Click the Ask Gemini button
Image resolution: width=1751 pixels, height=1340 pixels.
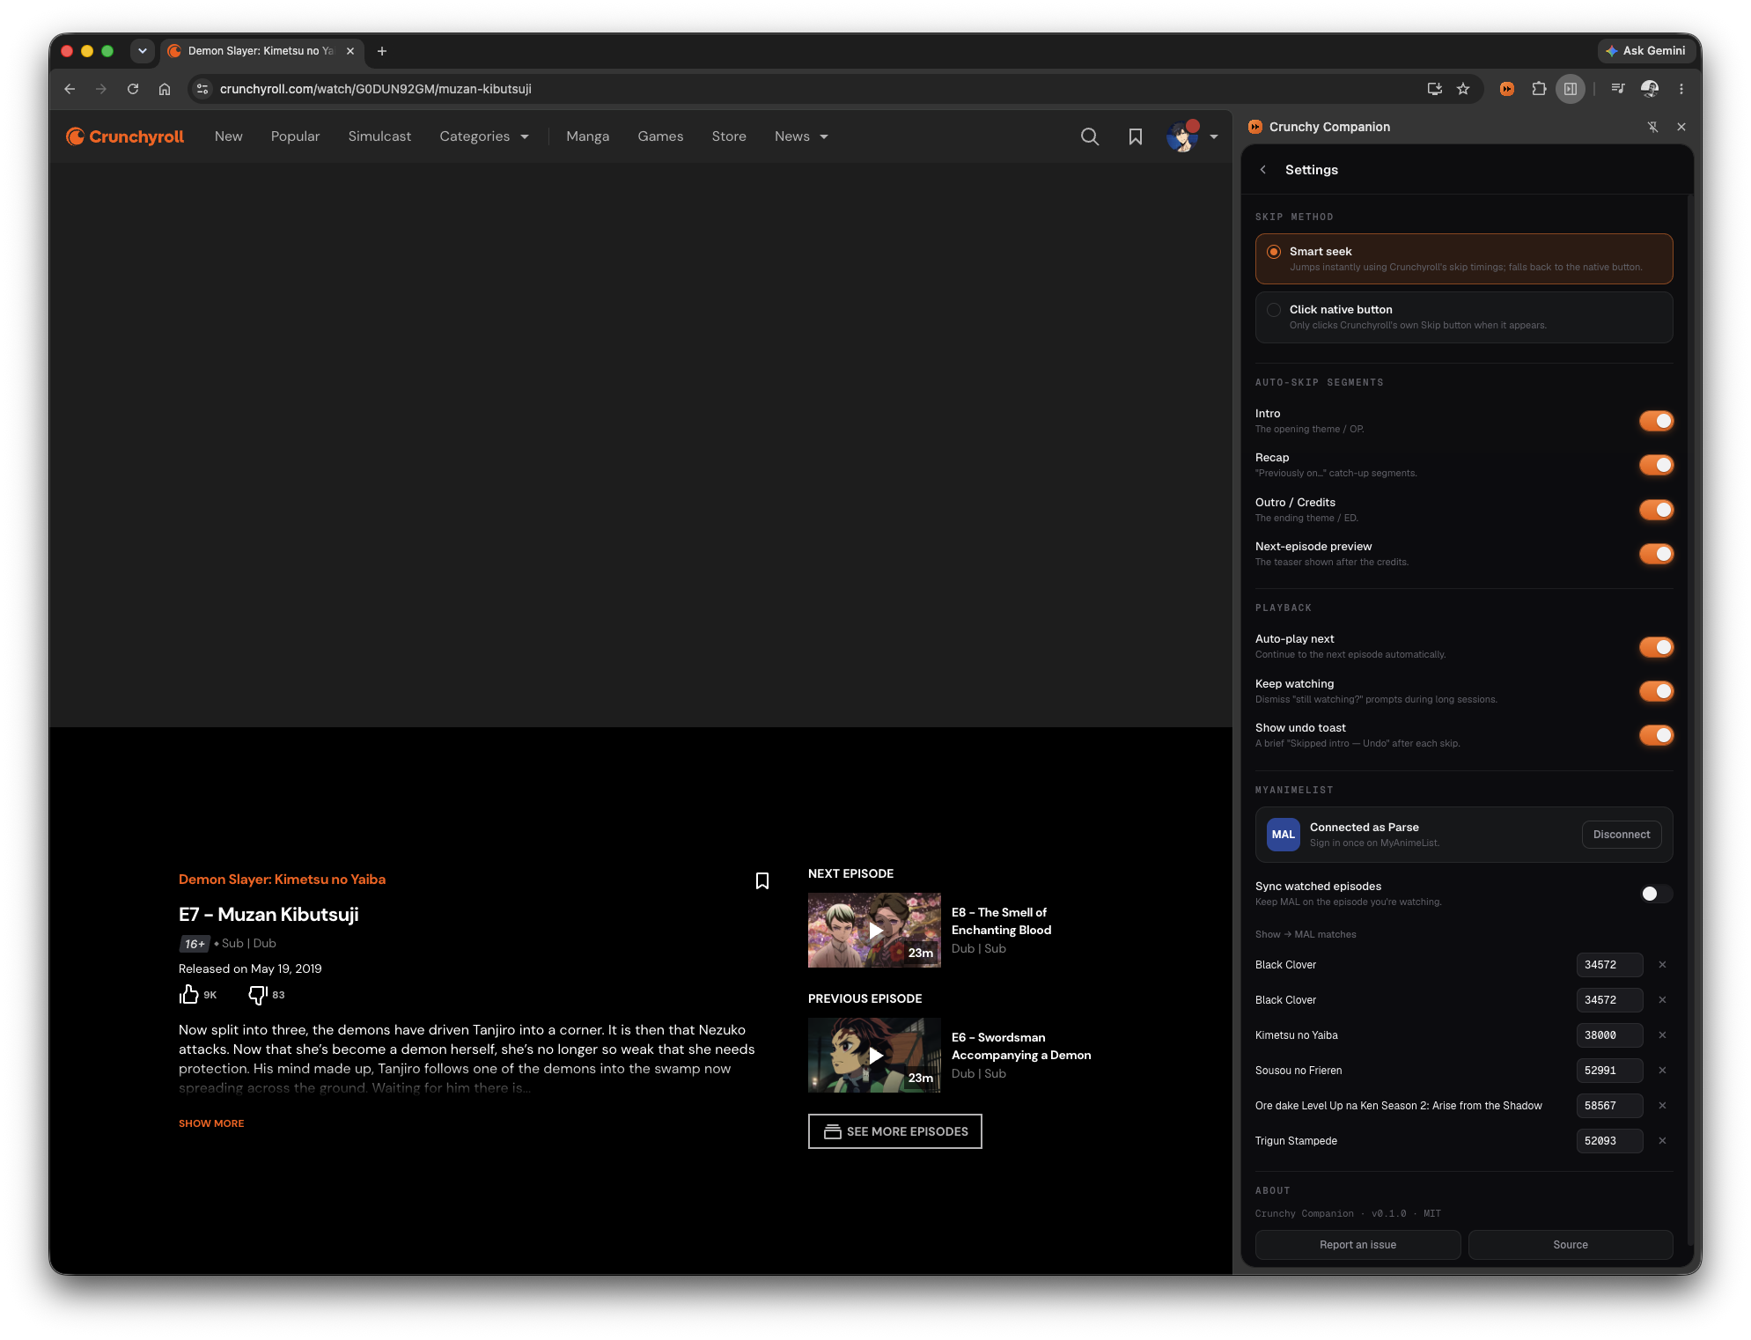1645,51
